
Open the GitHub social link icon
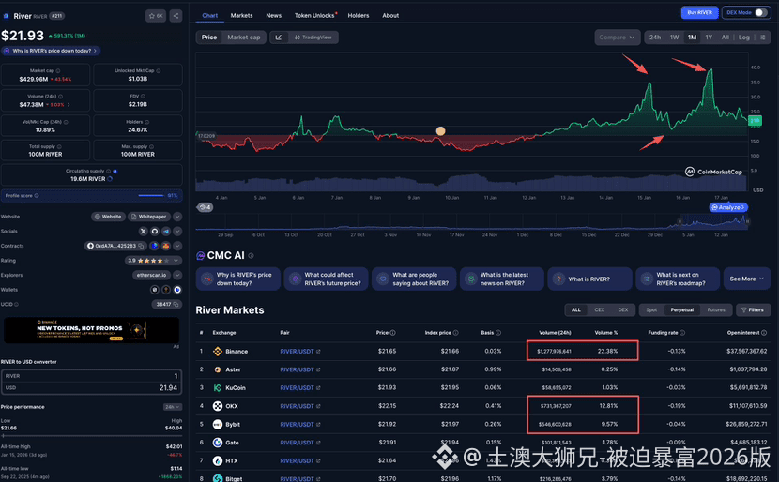pos(155,231)
